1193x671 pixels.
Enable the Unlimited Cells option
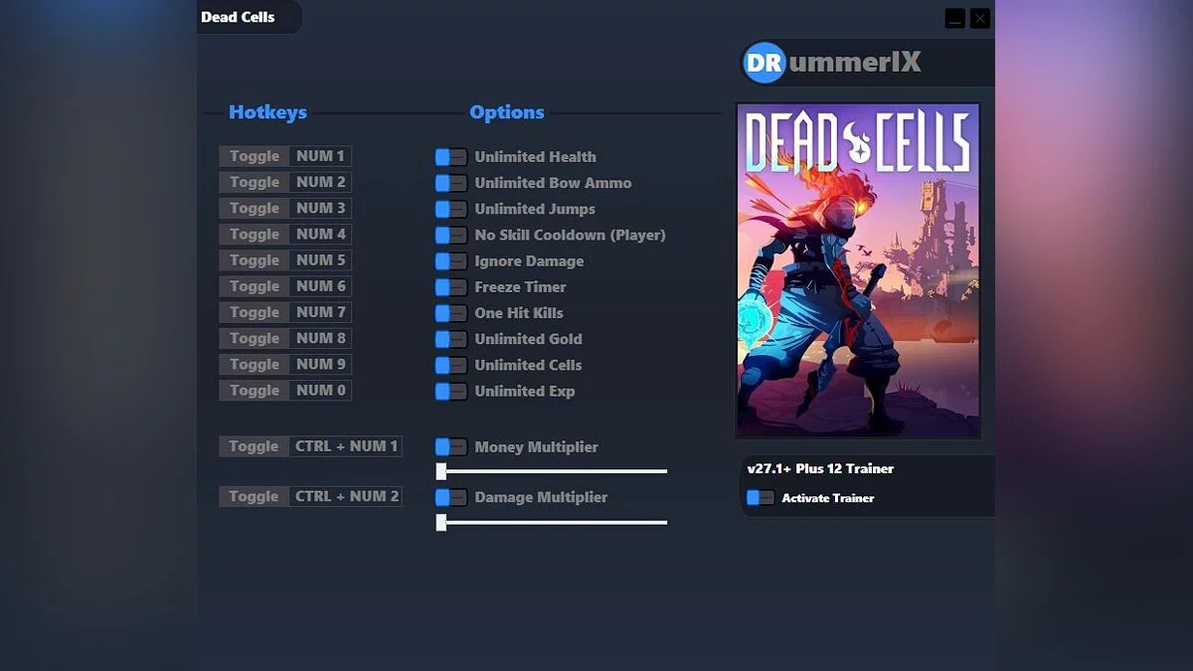tap(449, 365)
